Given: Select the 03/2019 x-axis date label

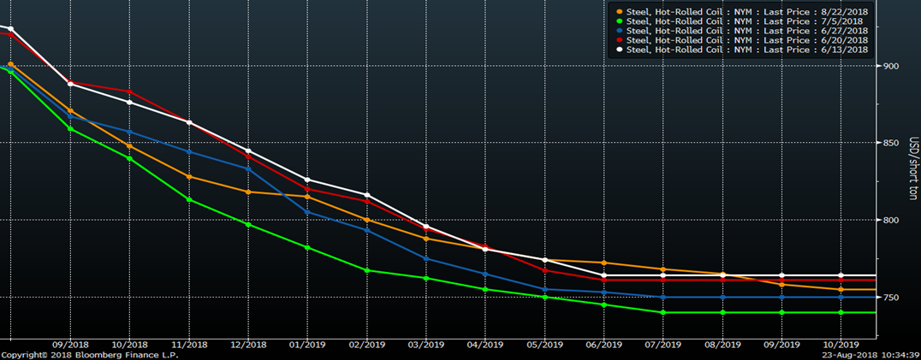Looking at the screenshot, I should point(425,345).
